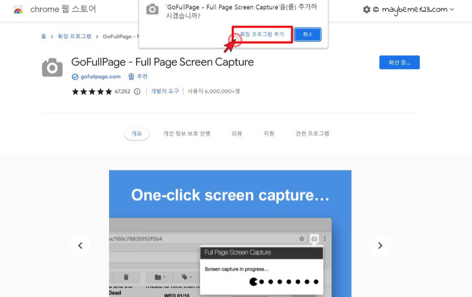Open the 관련 프로그램 tab
472x297 pixels.
312,134
